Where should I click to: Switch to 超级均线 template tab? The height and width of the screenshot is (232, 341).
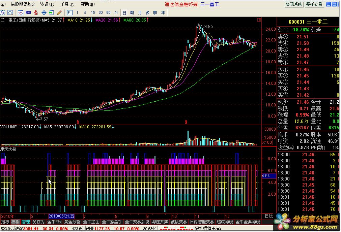click(x=225, y=222)
